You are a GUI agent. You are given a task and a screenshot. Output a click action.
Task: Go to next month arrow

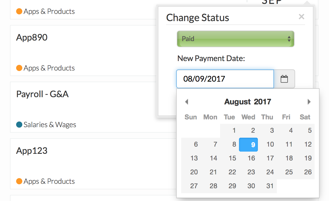coord(309,102)
